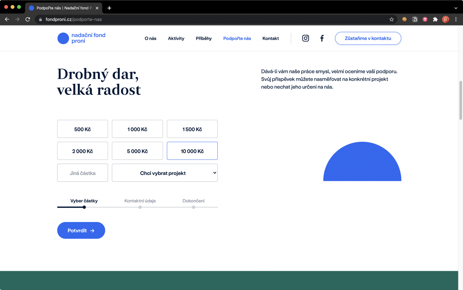Choose the 1 500 Kč amount option
463x290 pixels.
pos(192,129)
